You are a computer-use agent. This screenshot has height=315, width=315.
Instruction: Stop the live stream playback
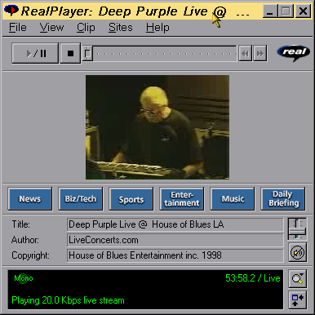[70, 53]
